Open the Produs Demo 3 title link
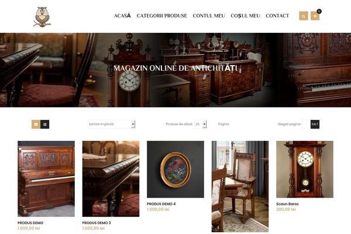Image resolution: width=351 pixels, height=234 pixels. pyautogui.click(x=97, y=223)
